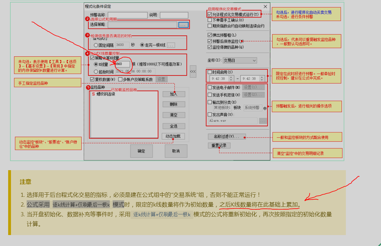Open the 名称过滤(V)... button

pos(227,137)
